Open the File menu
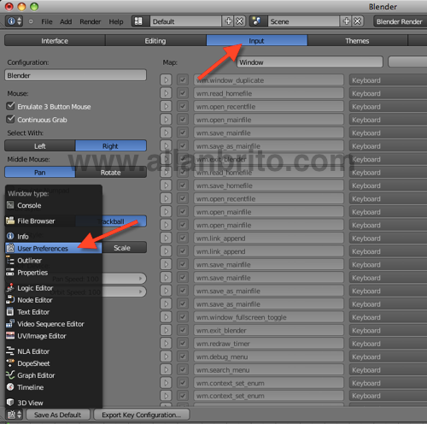 [x=47, y=21]
